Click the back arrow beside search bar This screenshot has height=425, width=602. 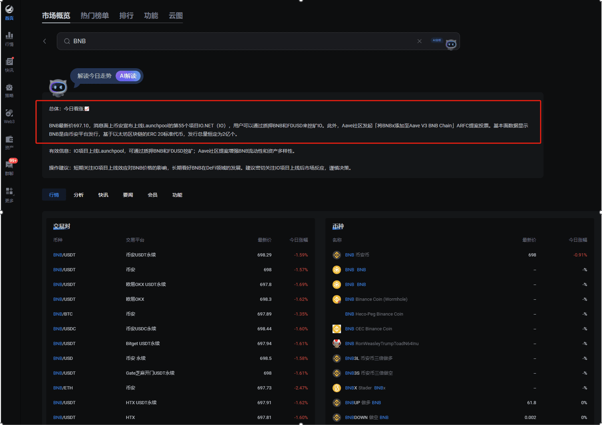(x=45, y=41)
